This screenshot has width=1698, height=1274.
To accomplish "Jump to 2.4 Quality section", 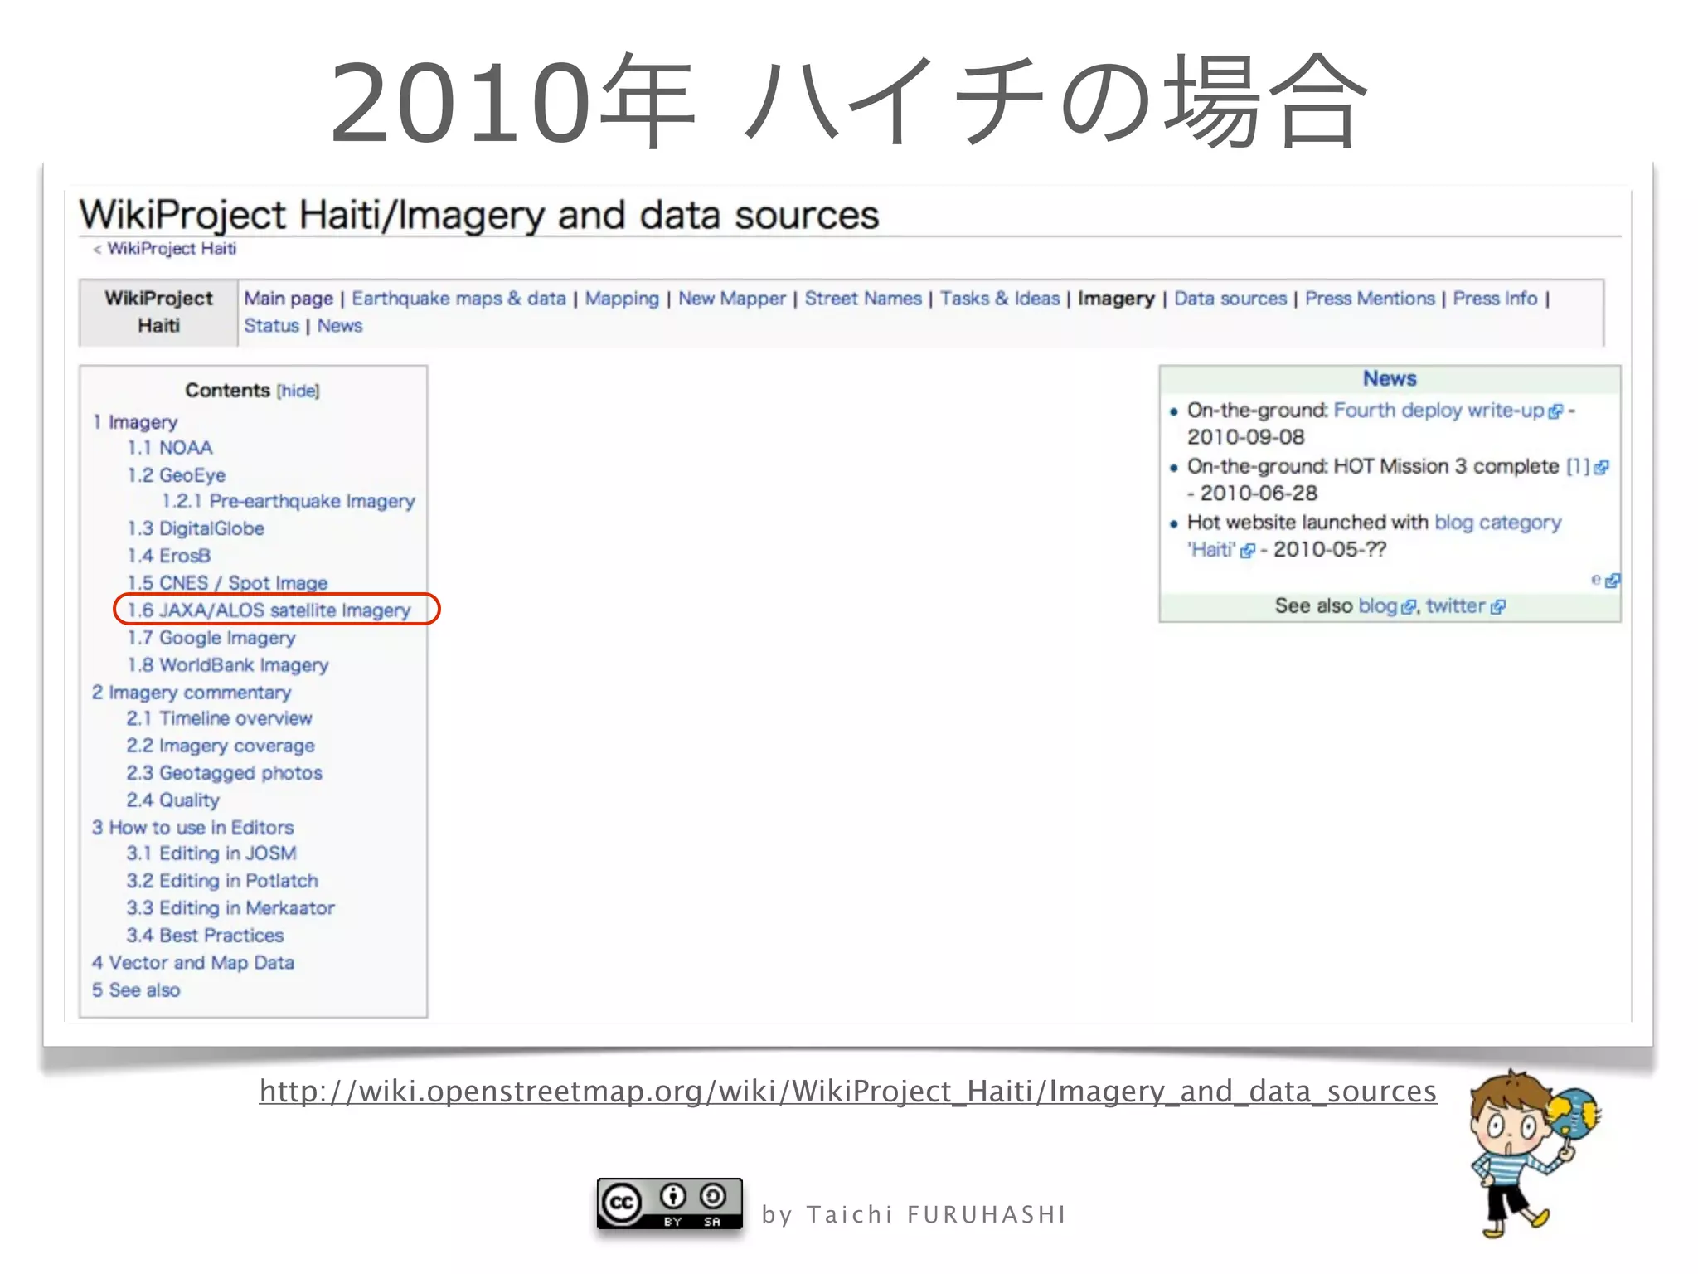I will [173, 800].
